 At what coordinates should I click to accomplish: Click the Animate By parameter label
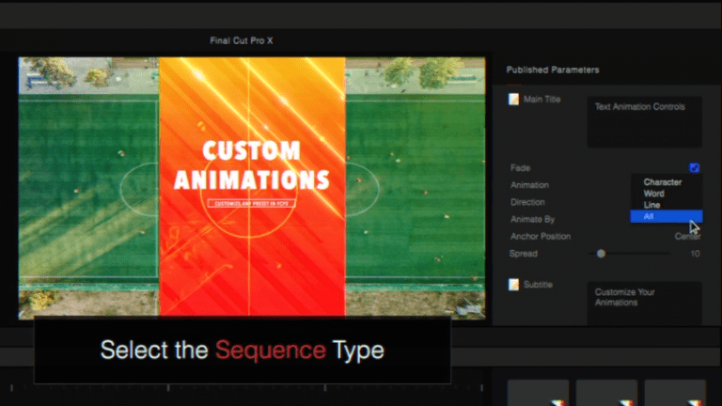(532, 220)
